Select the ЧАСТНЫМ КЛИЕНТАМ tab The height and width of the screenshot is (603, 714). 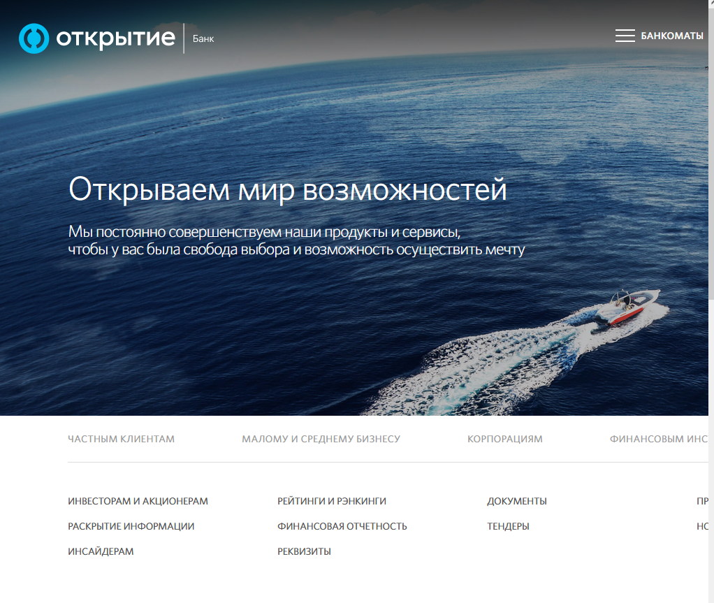tap(121, 439)
